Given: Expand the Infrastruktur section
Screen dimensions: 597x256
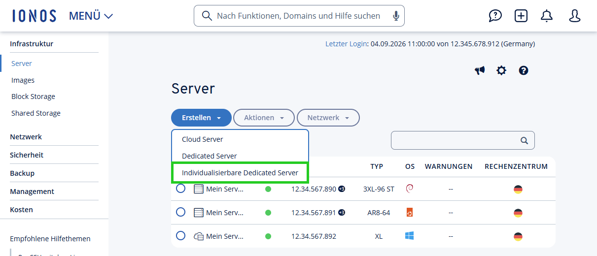Looking at the screenshot, I should [x=32, y=44].
